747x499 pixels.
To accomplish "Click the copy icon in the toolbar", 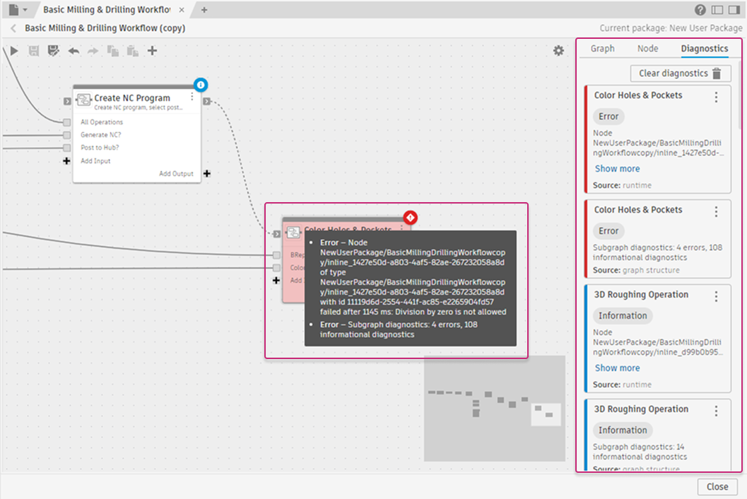I will 113,50.
